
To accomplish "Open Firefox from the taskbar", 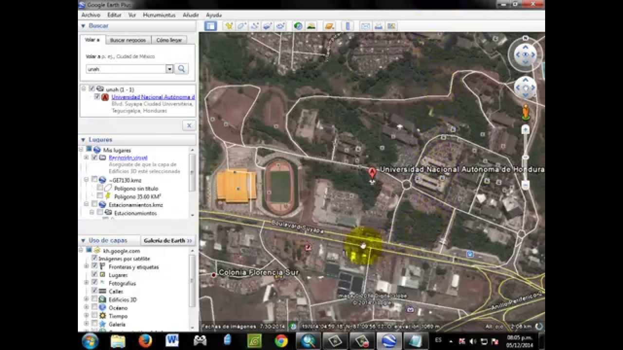I will 145,341.
